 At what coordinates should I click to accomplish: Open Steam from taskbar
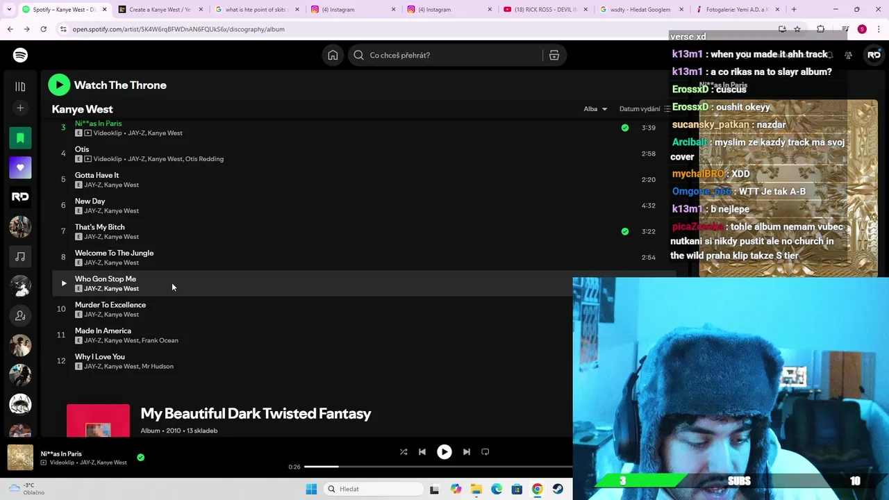click(558, 489)
